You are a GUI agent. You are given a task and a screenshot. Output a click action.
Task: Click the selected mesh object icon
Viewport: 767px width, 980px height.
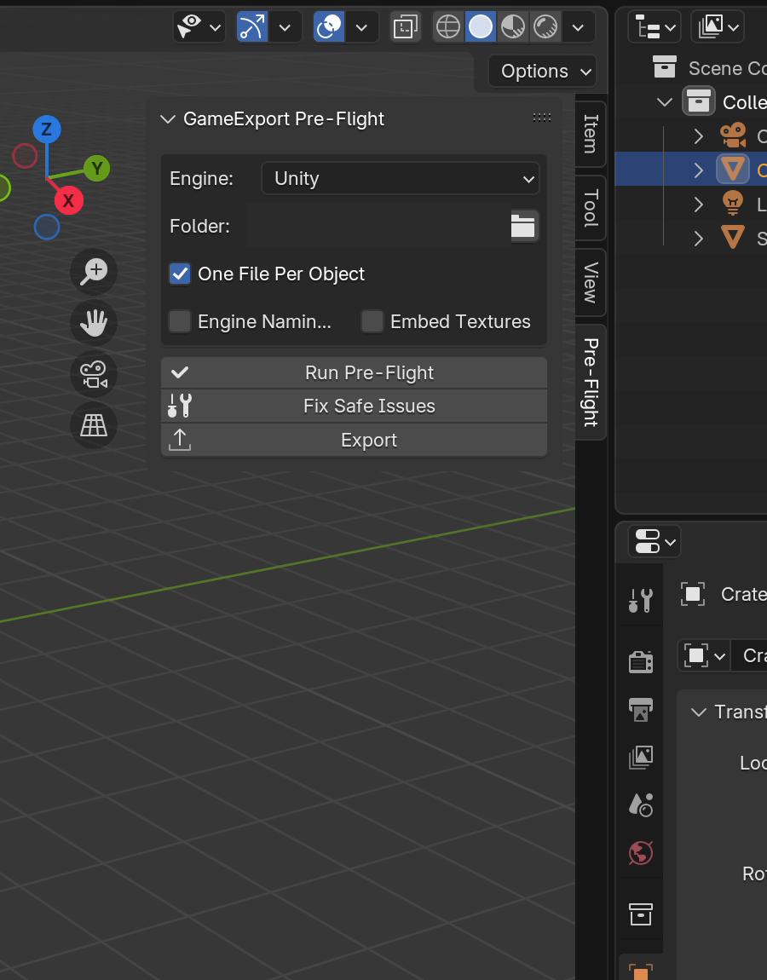point(733,170)
